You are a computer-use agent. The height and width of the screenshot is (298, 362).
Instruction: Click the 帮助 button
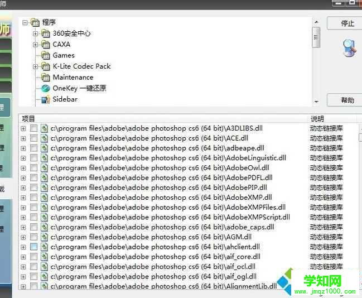tap(345, 100)
